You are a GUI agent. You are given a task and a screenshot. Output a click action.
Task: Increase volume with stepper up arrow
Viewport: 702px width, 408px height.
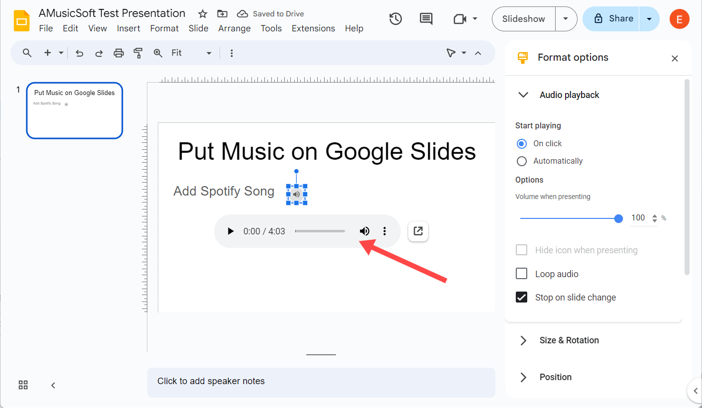pyautogui.click(x=654, y=215)
